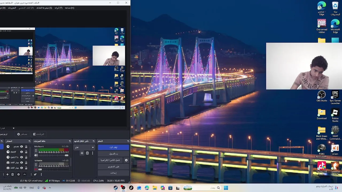This screenshot has height=192, width=342.
Task: Move source up with chevron arrow
Action: click(24, 174)
